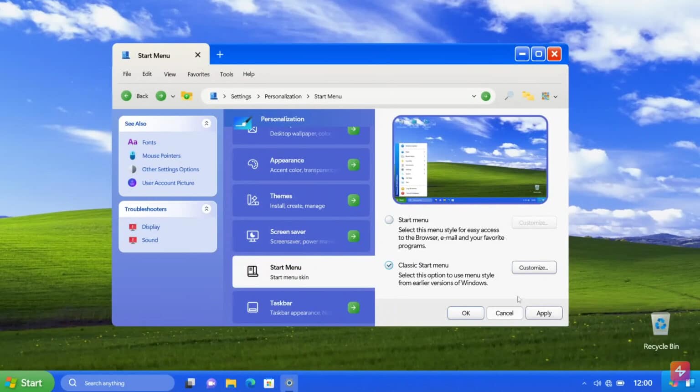Select the Start menu radio button
The height and width of the screenshot is (392, 700).
point(389,219)
